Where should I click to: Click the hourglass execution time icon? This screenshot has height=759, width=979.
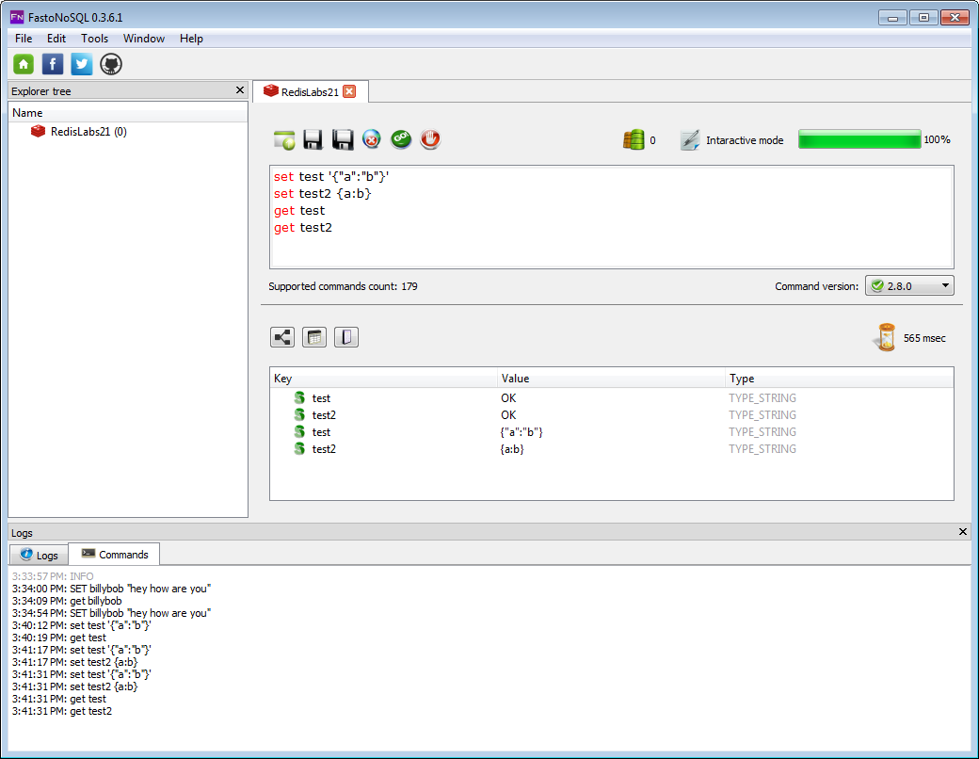tap(886, 337)
